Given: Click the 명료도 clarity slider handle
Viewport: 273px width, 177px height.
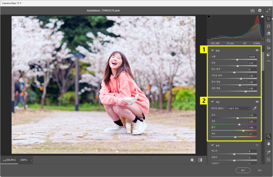Looking at the screenshot, I should [x=234, y=160].
